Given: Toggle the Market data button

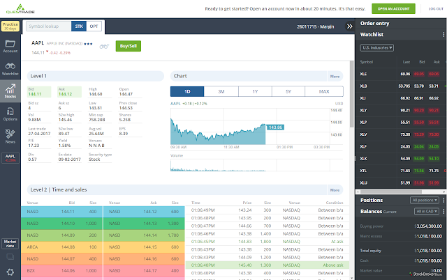Looking at the screenshot, I should point(10,244).
